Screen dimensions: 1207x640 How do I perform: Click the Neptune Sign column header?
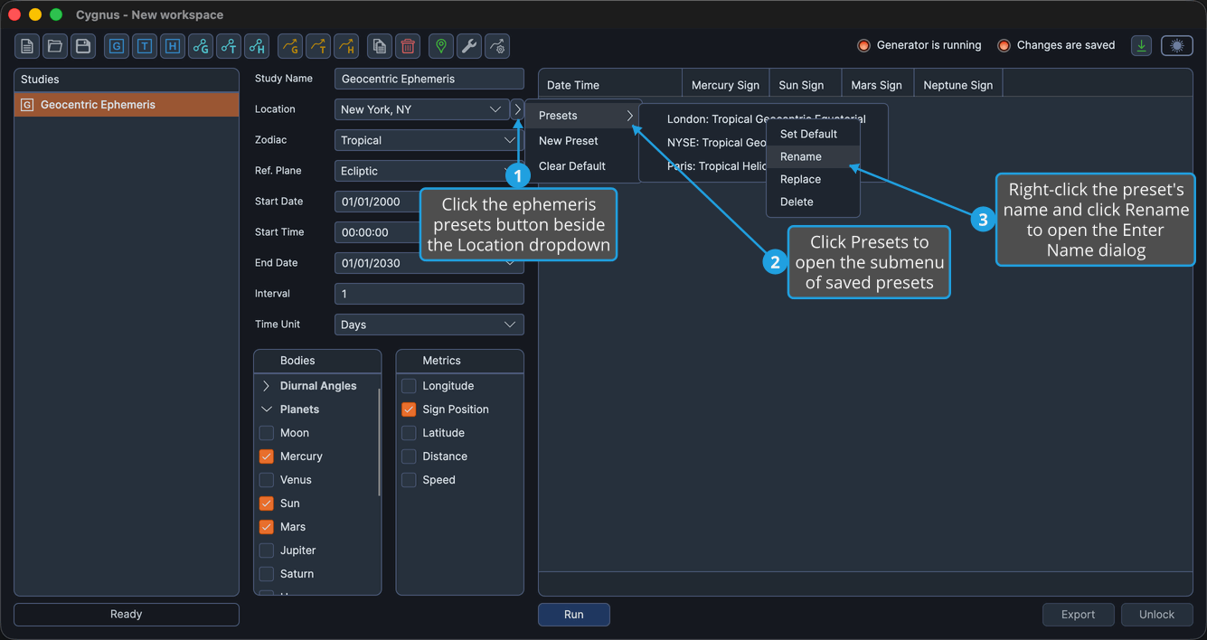(957, 85)
